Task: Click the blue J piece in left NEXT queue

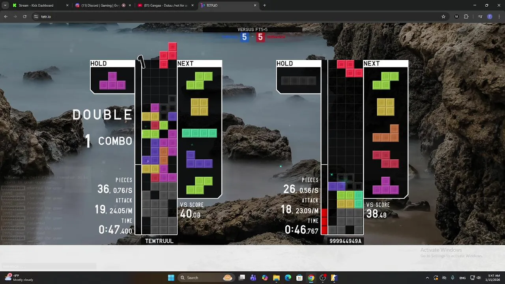Action: tap(199, 159)
